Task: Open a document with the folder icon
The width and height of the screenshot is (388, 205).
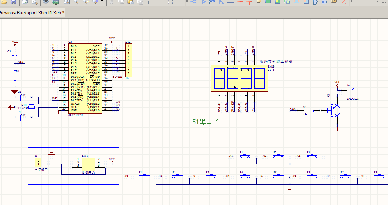Action: (4, 2)
